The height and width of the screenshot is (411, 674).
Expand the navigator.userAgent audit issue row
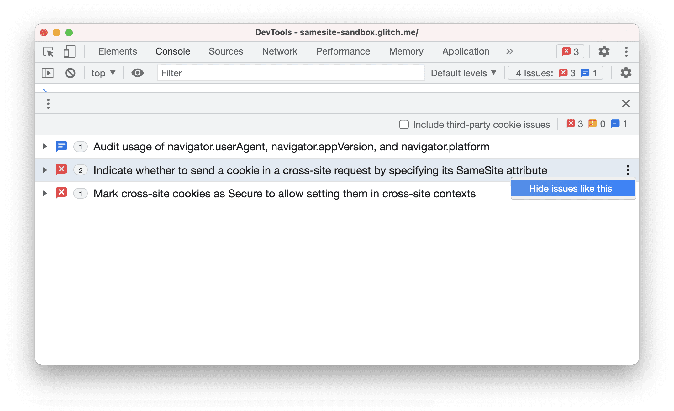(44, 146)
